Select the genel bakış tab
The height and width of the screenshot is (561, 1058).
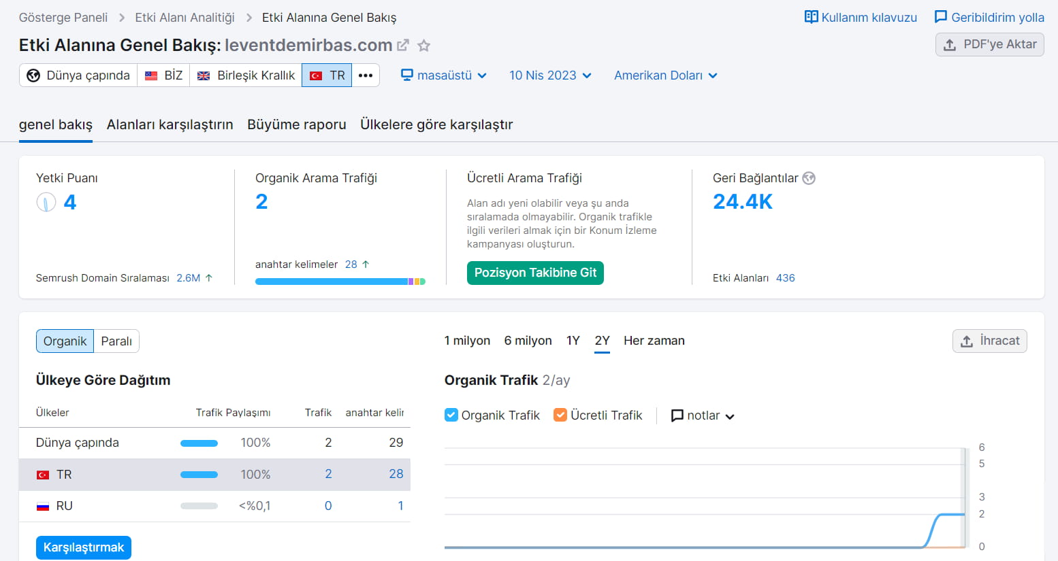point(56,124)
